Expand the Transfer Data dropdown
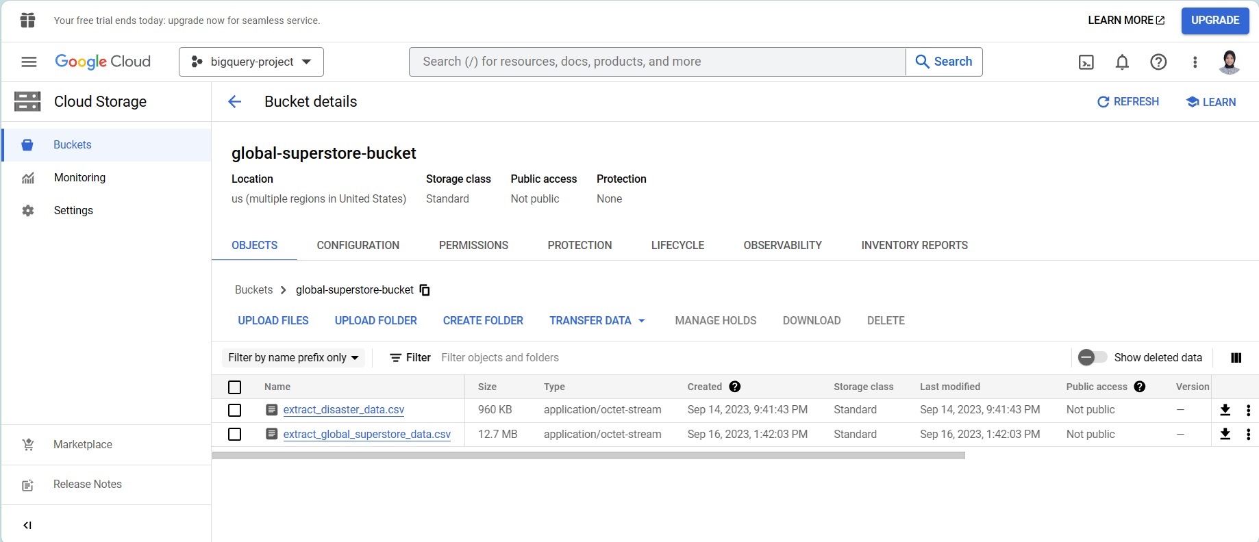This screenshot has width=1259, height=542. (597, 320)
